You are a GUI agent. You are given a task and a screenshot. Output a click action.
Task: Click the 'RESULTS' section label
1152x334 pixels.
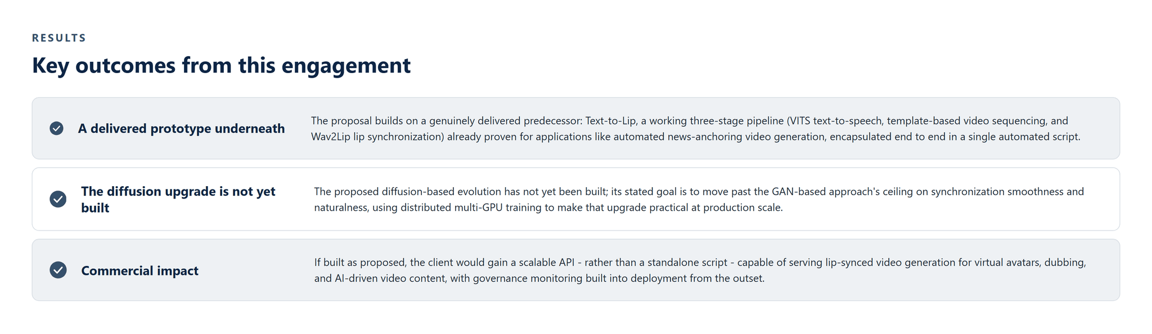click(59, 38)
